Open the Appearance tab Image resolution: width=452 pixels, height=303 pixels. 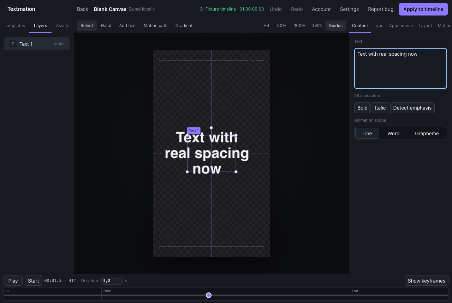(401, 26)
